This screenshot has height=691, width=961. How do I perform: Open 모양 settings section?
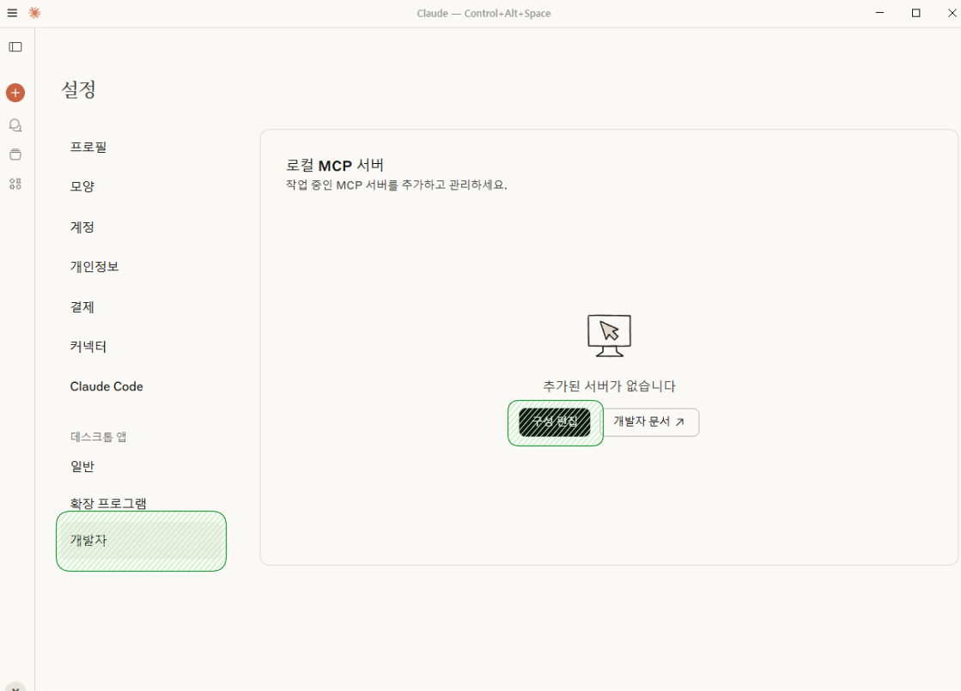coord(82,186)
